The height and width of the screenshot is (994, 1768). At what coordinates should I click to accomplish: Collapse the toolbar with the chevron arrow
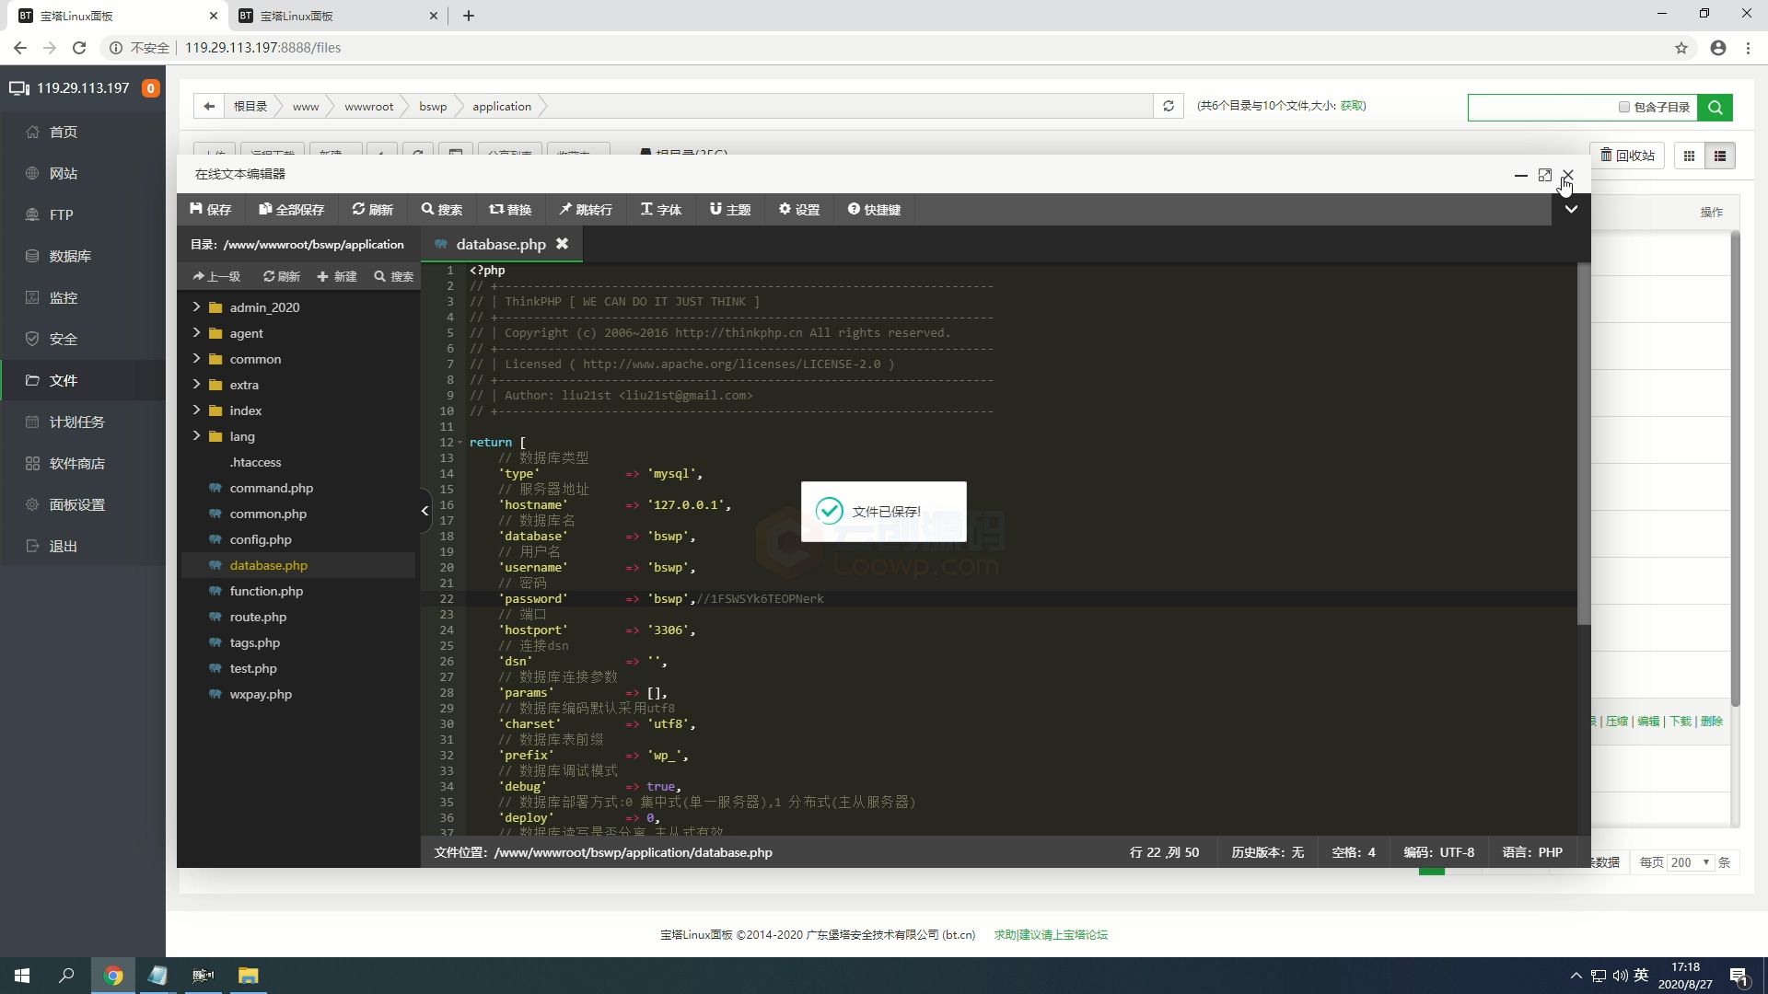tap(1571, 210)
